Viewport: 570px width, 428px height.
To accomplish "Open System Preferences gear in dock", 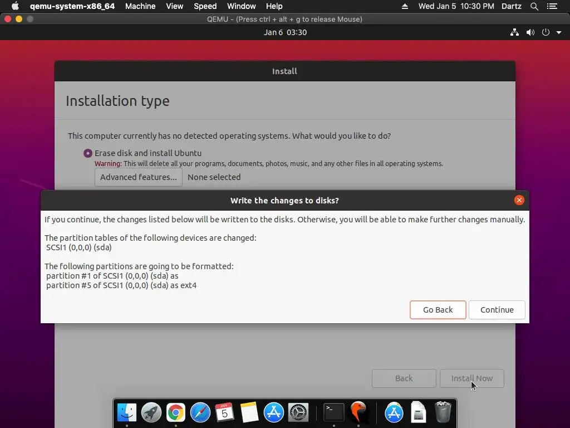I will click(x=298, y=413).
